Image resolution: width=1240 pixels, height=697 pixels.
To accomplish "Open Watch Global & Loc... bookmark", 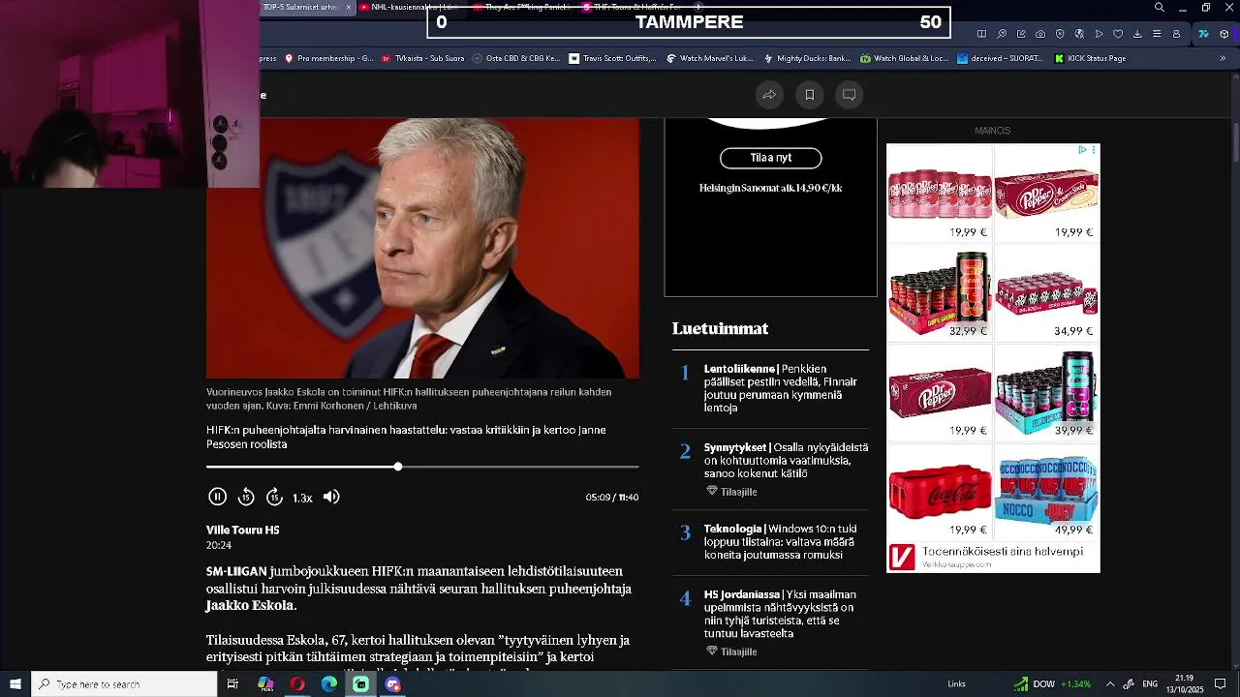I will tap(904, 58).
